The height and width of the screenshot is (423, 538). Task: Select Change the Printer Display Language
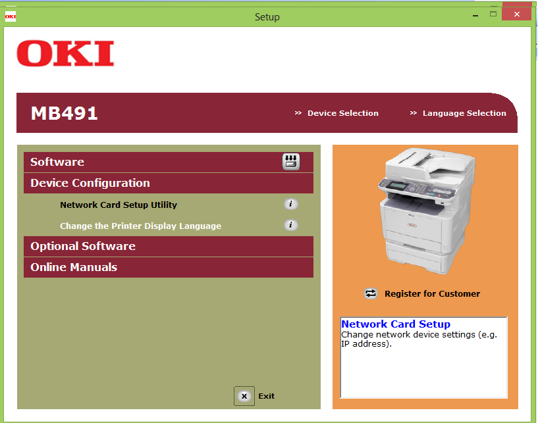click(140, 226)
